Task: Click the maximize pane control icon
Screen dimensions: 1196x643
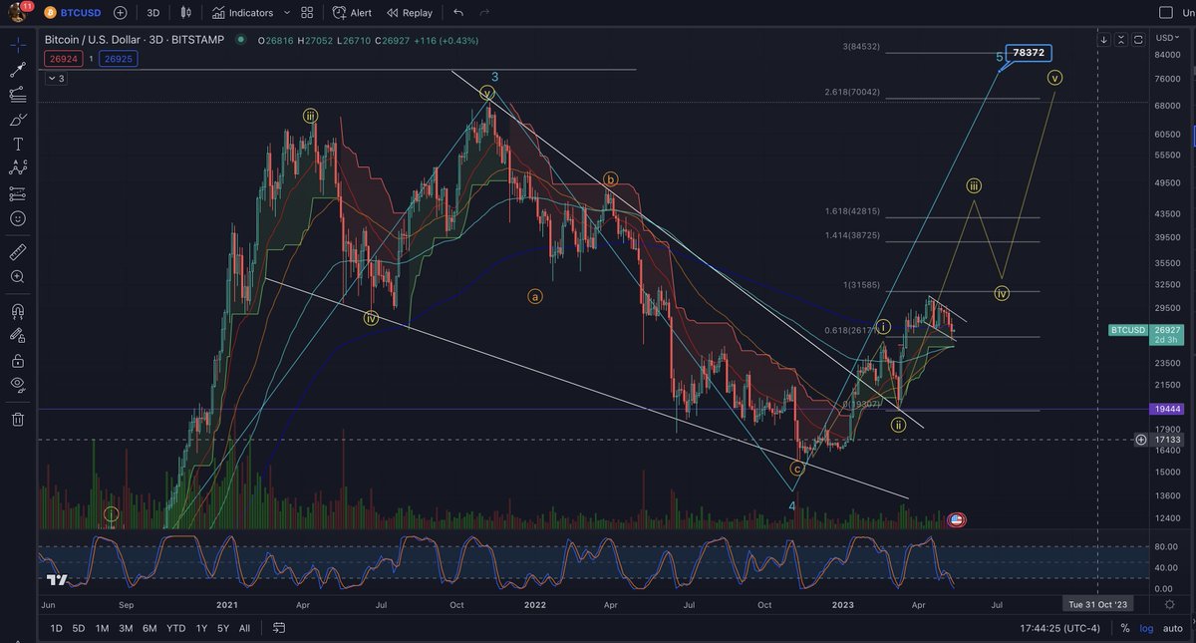Action: pyautogui.click(x=1139, y=40)
